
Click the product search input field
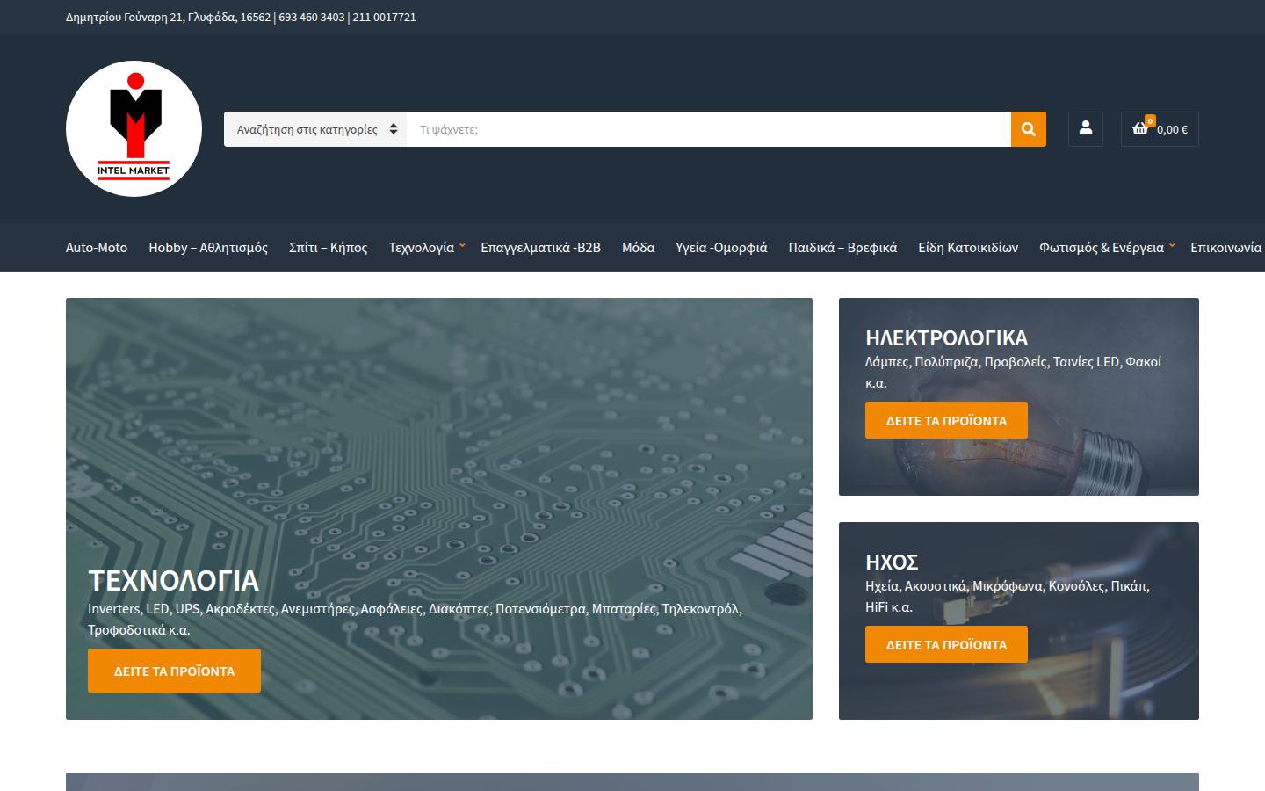pos(709,129)
